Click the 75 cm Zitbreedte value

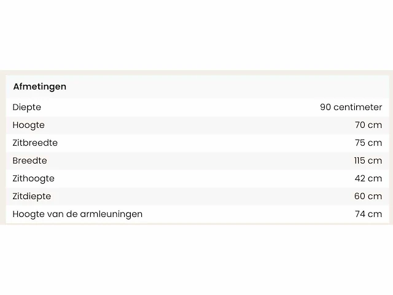click(x=368, y=143)
